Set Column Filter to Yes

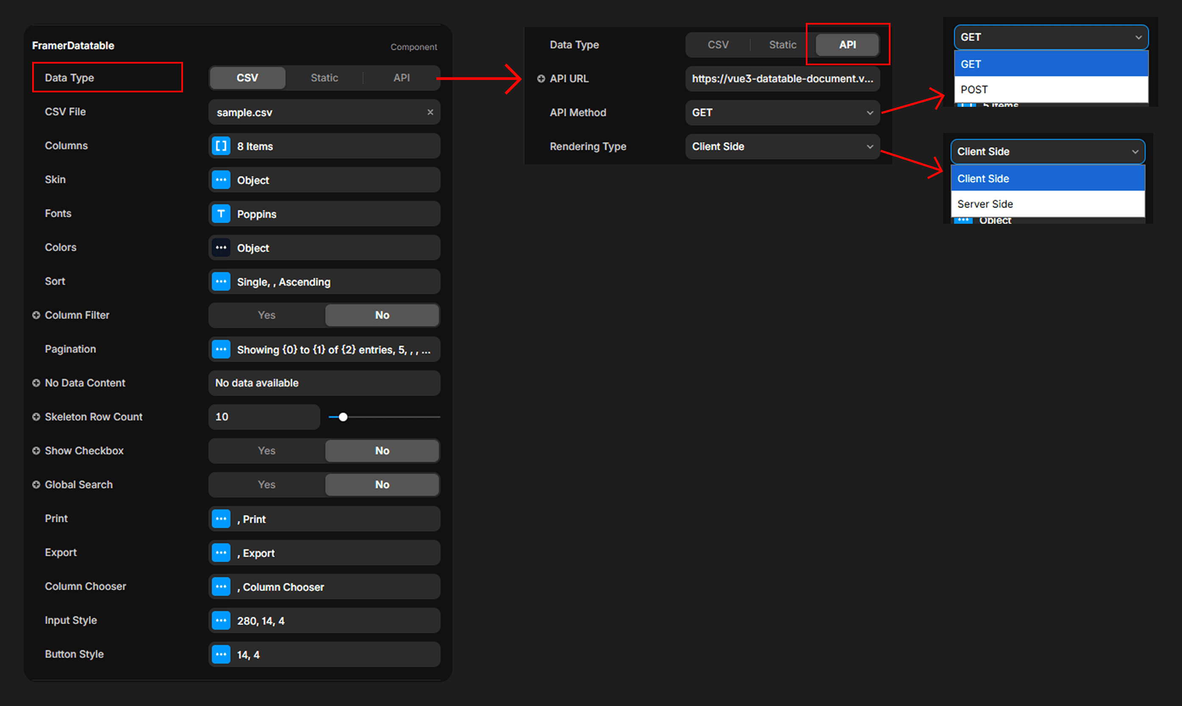pyautogui.click(x=266, y=315)
